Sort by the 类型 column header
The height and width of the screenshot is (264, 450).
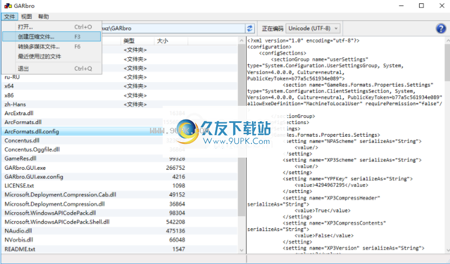(x=137, y=41)
